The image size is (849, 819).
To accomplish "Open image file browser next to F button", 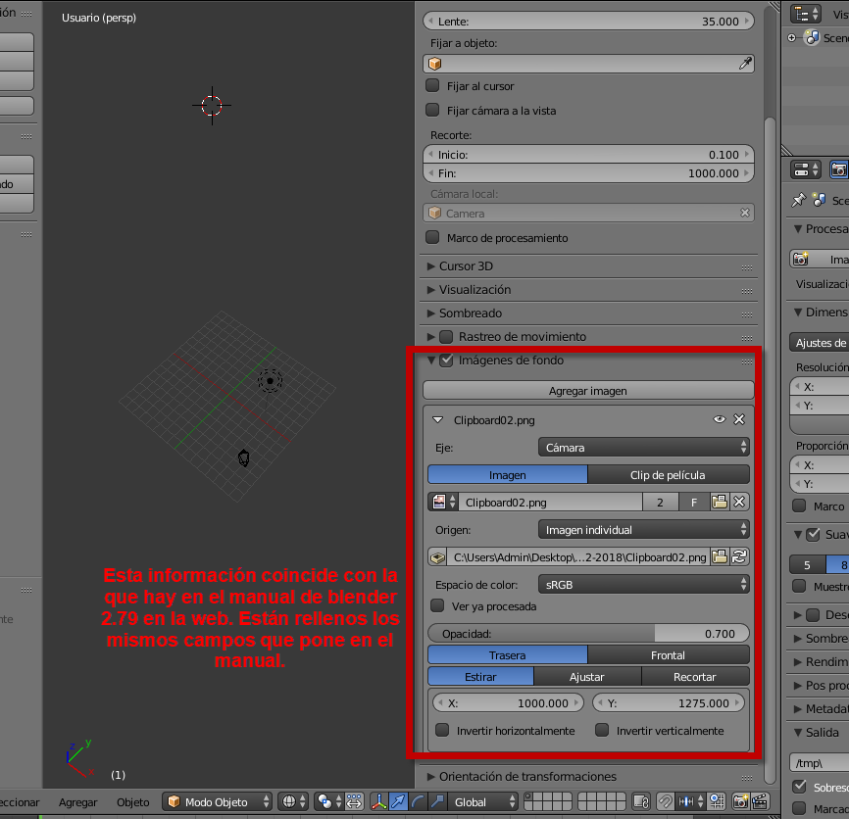I will (x=720, y=503).
